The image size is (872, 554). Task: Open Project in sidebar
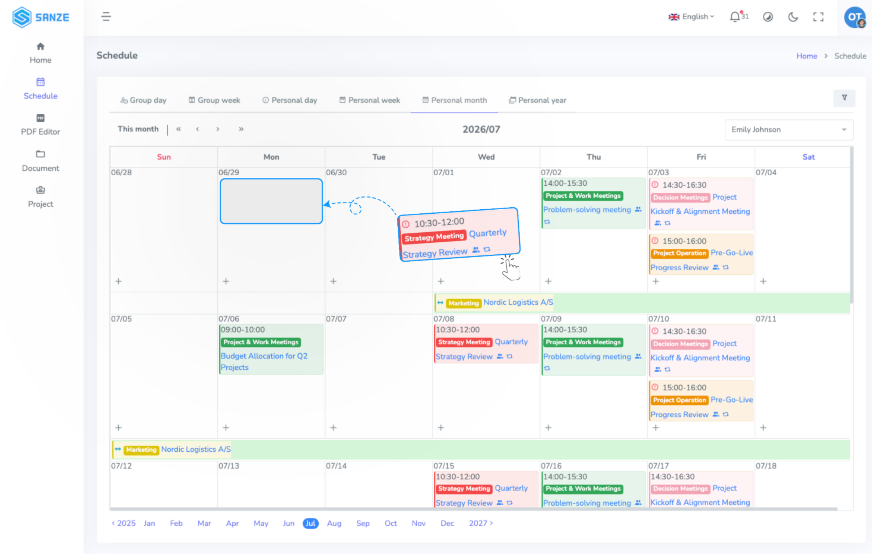(x=41, y=197)
